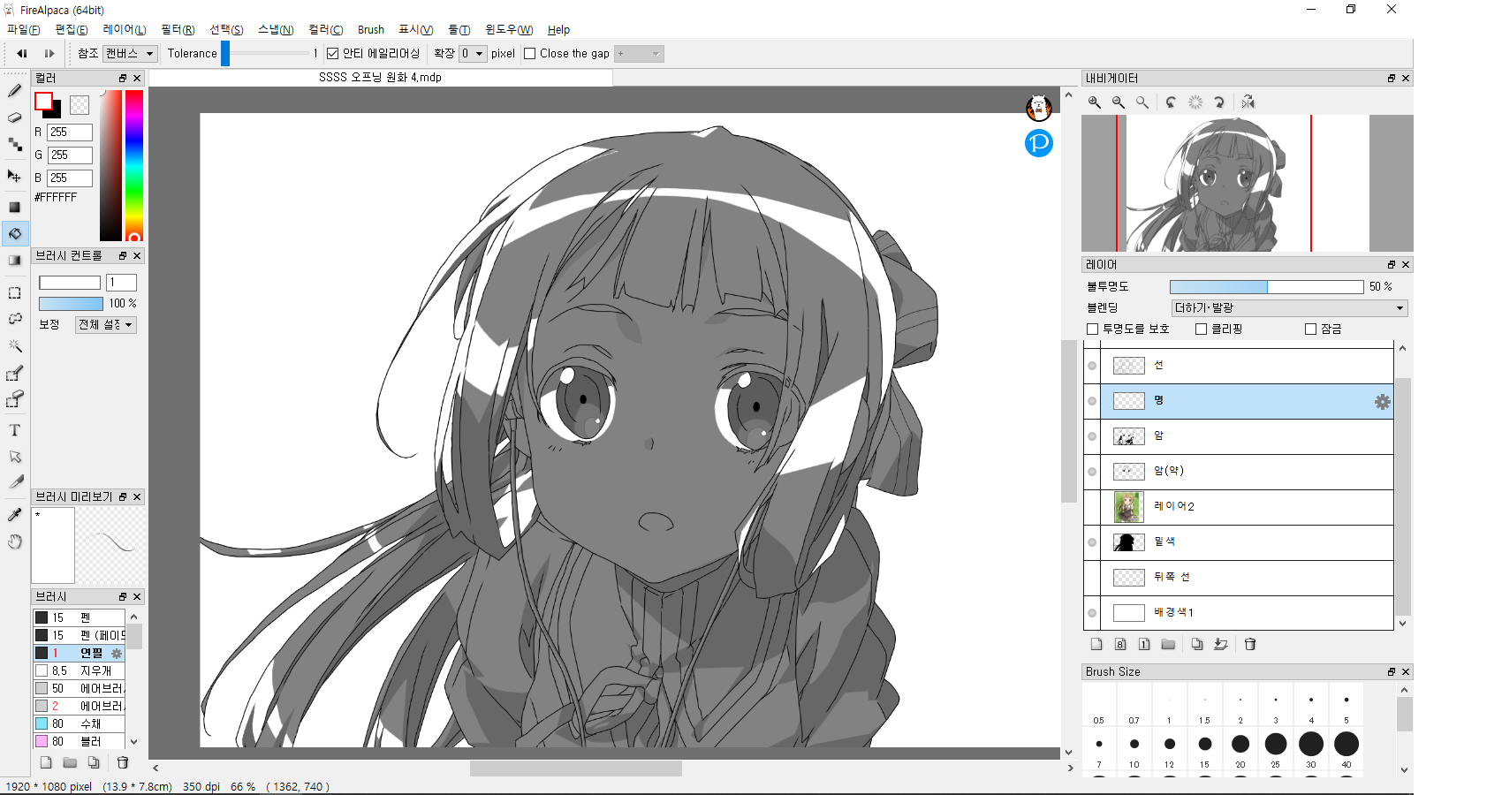
Task: Open the 필터 menu
Action: pyautogui.click(x=178, y=29)
